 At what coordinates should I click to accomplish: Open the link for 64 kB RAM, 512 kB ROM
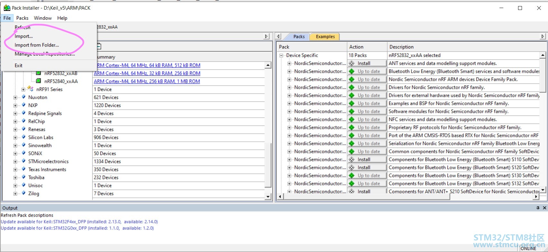click(x=147, y=65)
